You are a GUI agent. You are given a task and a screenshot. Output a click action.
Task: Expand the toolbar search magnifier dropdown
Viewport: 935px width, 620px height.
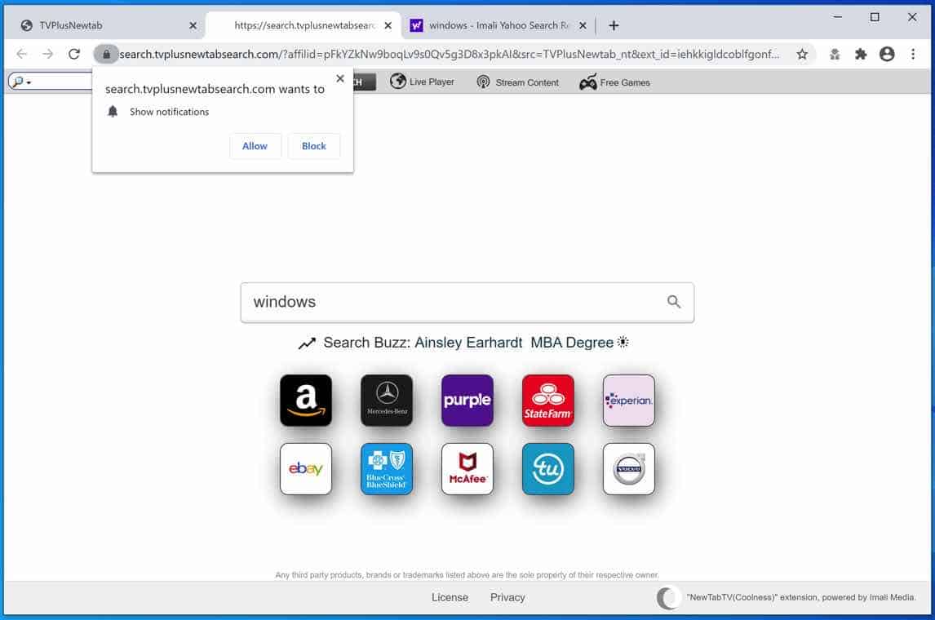point(21,82)
